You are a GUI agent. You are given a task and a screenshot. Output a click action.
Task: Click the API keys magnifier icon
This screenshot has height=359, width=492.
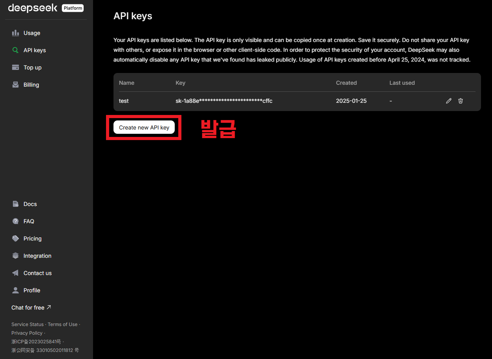pos(16,50)
